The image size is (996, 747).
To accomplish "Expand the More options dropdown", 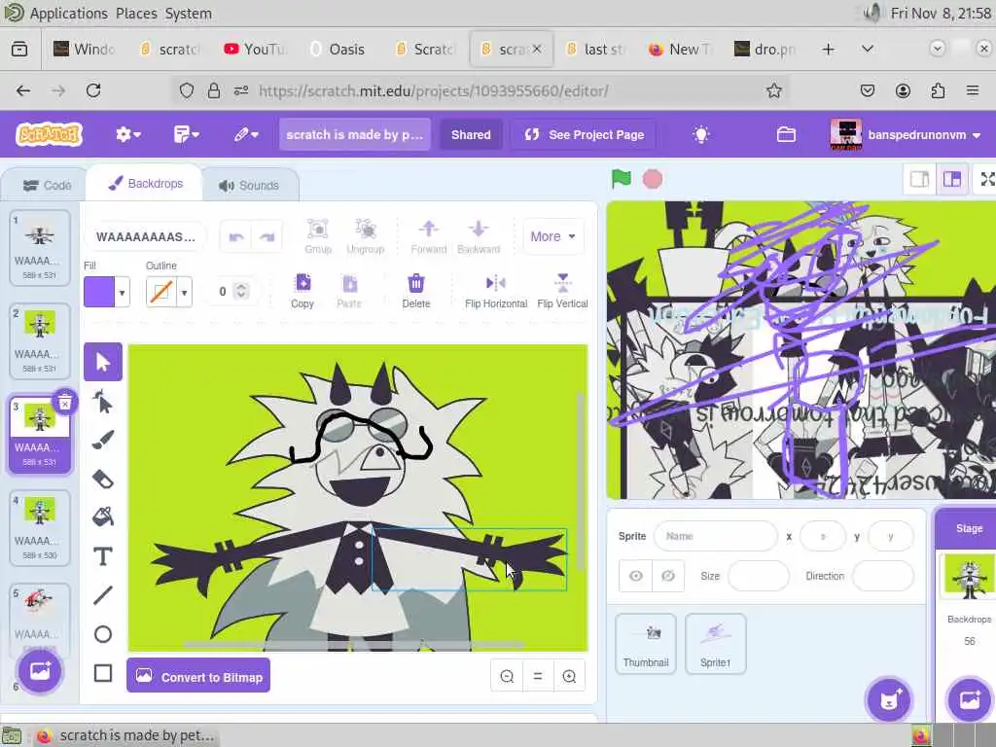I will [x=552, y=236].
